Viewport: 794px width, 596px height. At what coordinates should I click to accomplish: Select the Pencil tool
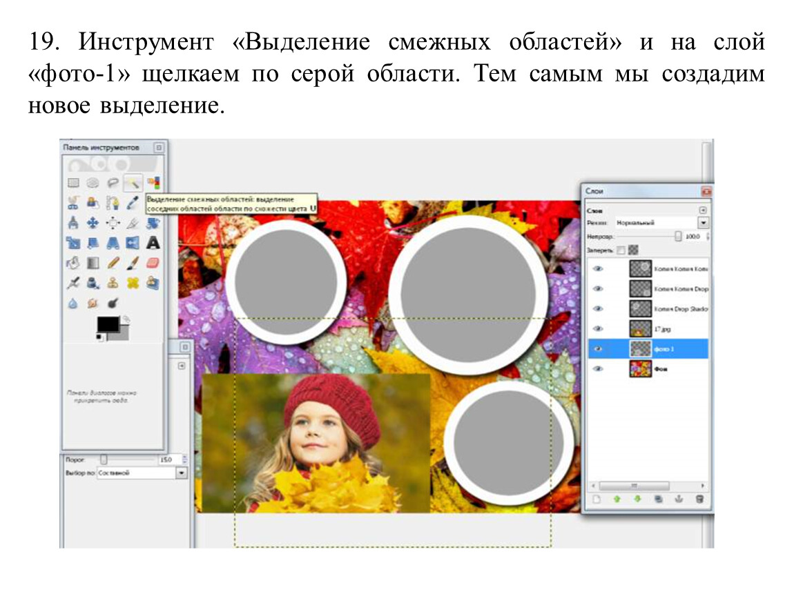coord(113,263)
